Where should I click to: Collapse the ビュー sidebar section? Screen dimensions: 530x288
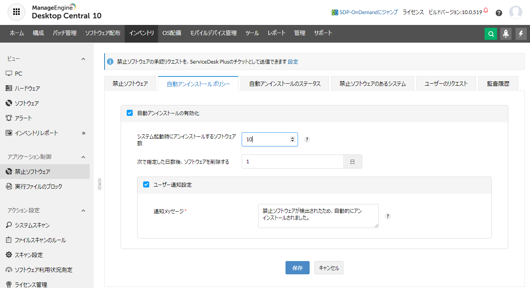pyautogui.click(x=83, y=59)
